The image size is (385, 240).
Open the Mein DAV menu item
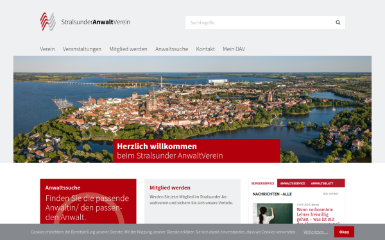(x=234, y=49)
